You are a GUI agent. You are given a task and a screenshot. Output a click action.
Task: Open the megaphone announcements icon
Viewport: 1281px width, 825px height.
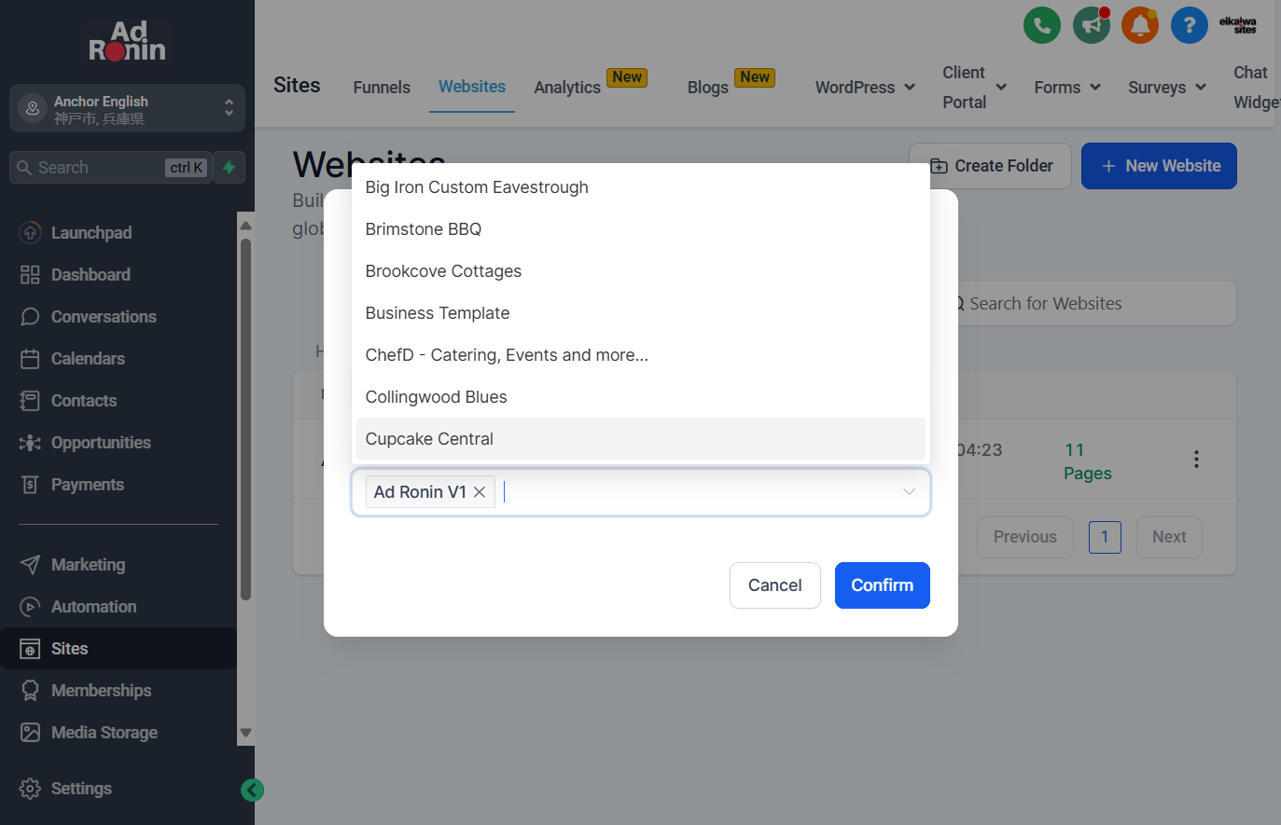1091,25
